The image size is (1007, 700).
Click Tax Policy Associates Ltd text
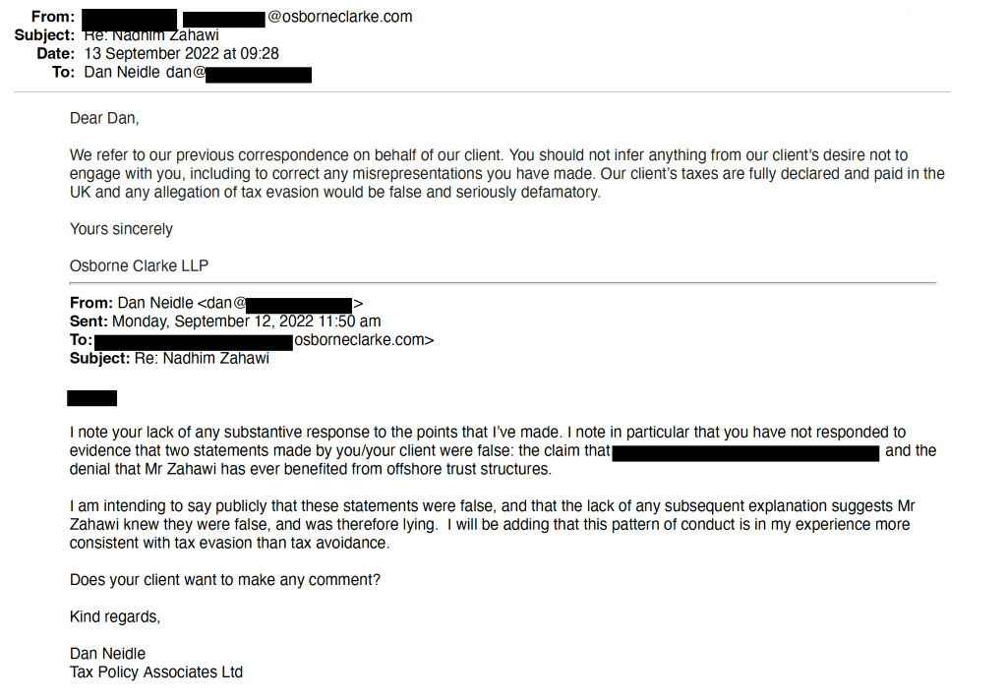pos(156,672)
